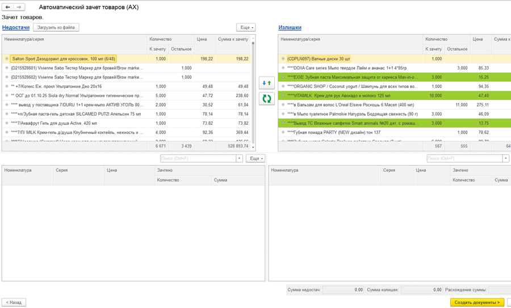Click the forward navigation arrow
Image resolution: width=511 pixels, height=308 pixels.
coord(19,7)
